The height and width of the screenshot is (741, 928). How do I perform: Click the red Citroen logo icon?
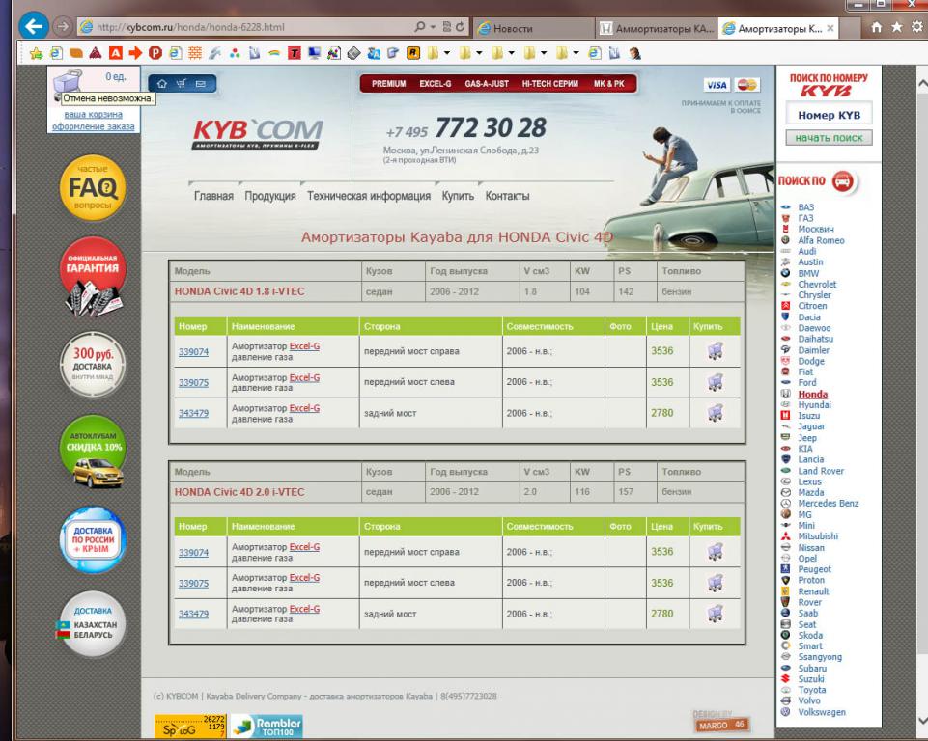785,306
